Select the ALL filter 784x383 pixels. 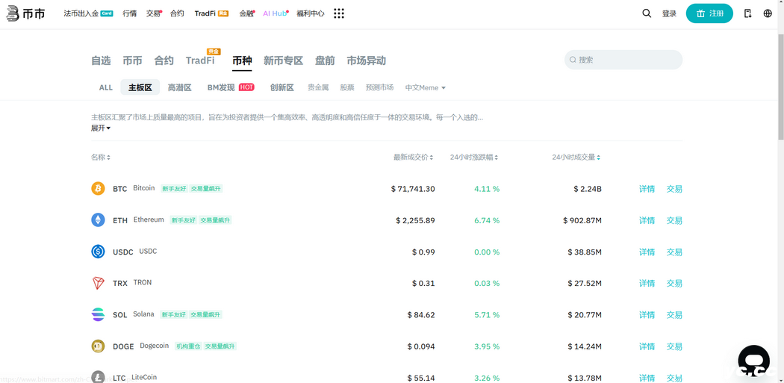pos(106,87)
